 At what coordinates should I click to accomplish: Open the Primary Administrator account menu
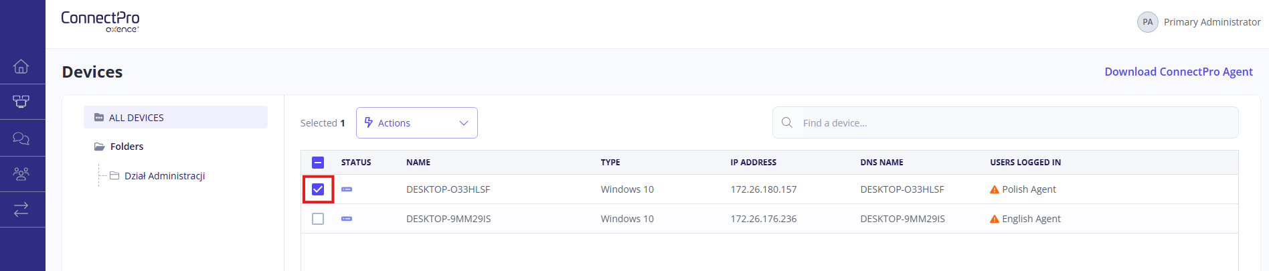(x=1199, y=22)
